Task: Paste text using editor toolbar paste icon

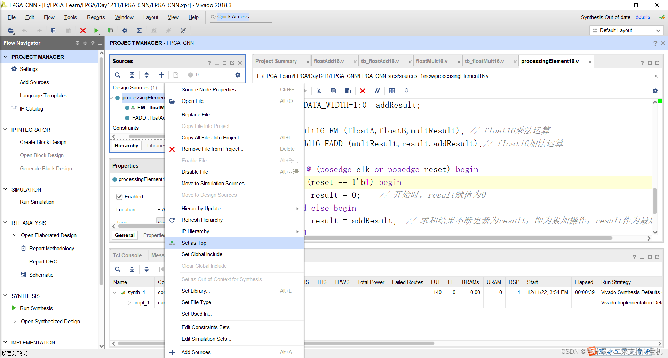Action: point(348,91)
